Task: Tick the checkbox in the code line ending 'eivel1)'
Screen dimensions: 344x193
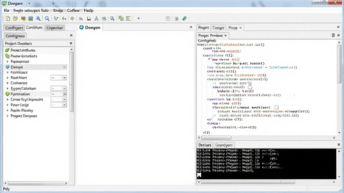Action: [250, 87]
